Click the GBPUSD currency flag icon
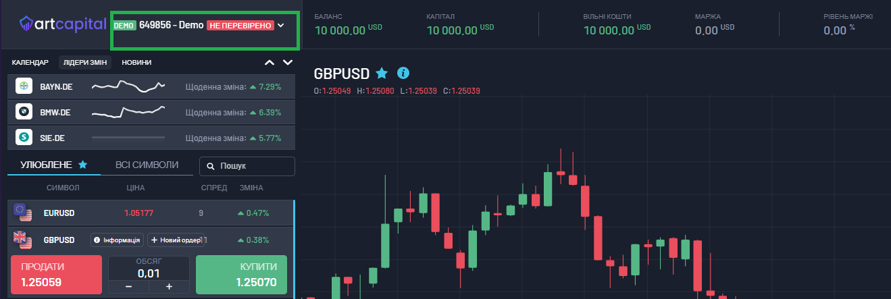 pyautogui.click(x=22, y=240)
